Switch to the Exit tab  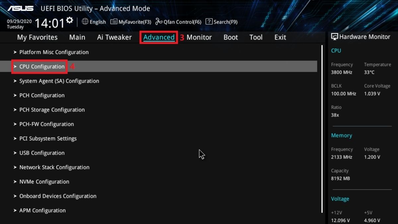coord(280,37)
